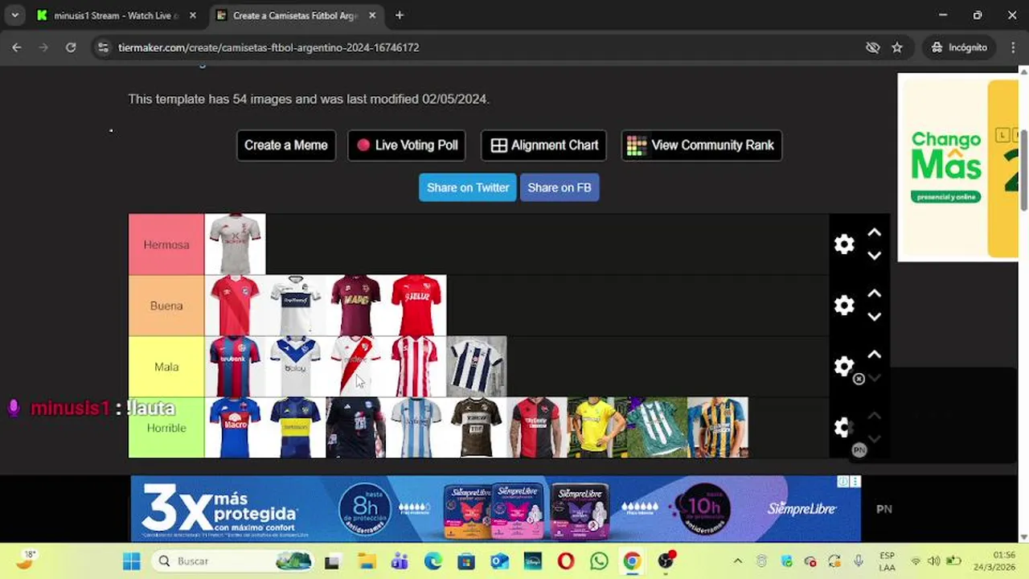1029x579 pixels.
Task: Click the crossed-eye tracking protection icon
Action: pos(872,47)
